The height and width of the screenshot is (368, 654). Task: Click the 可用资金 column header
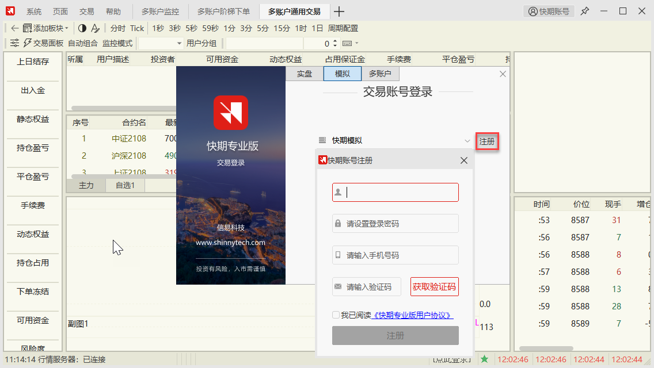click(x=222, y=60)
